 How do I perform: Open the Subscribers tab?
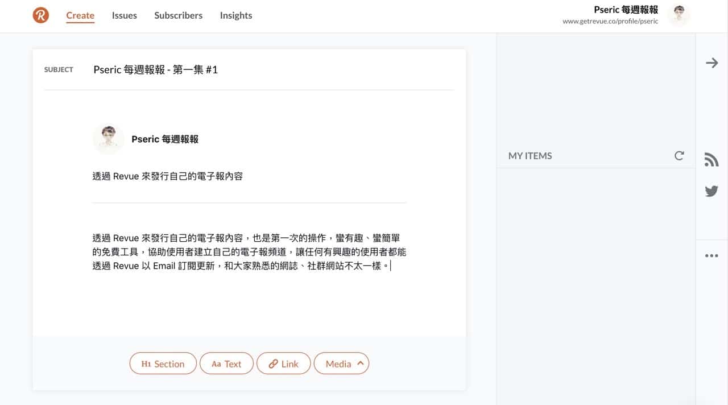[x=178, y=15]
